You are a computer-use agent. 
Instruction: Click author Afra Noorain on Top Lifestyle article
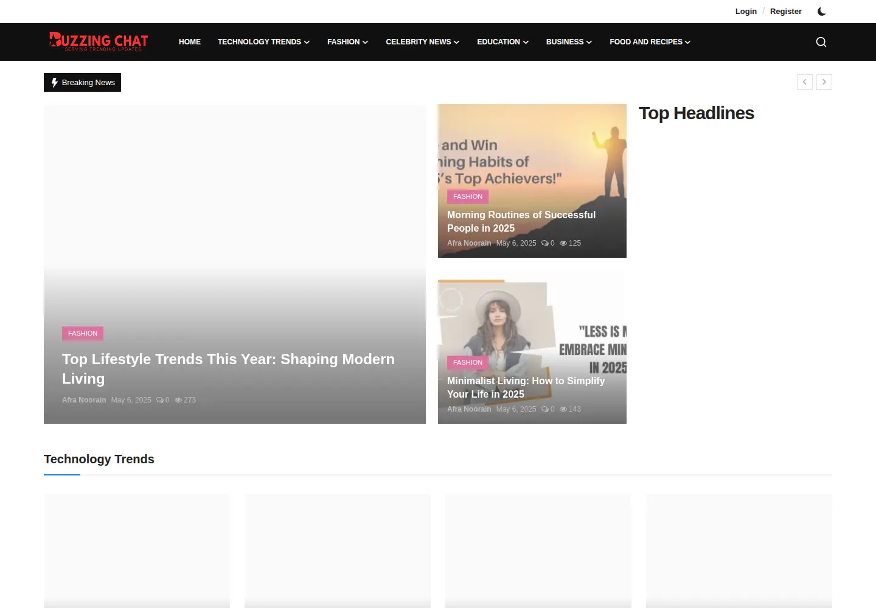point(84,400)
